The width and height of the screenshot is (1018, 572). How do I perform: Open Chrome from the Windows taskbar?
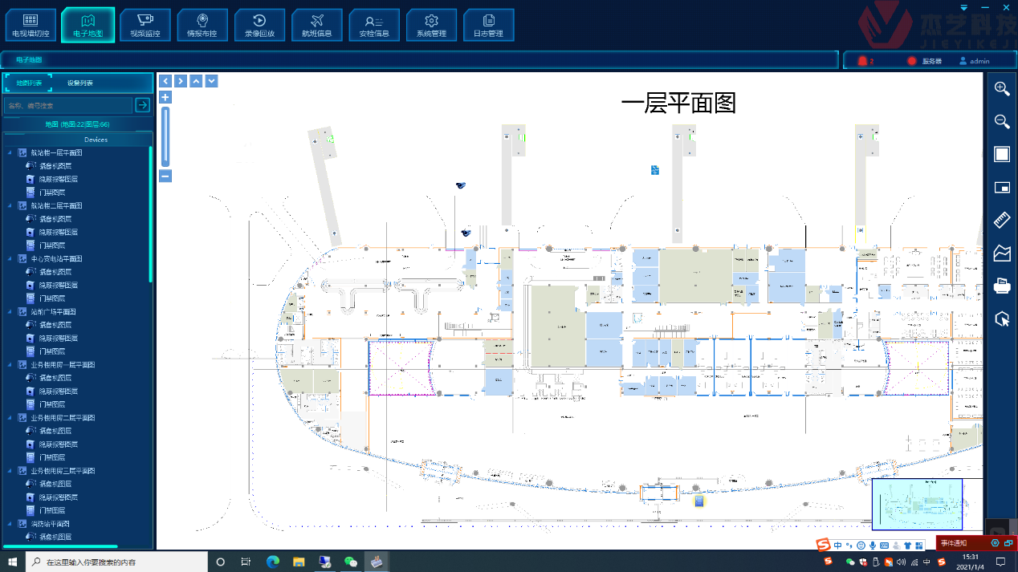click(272, 562)
